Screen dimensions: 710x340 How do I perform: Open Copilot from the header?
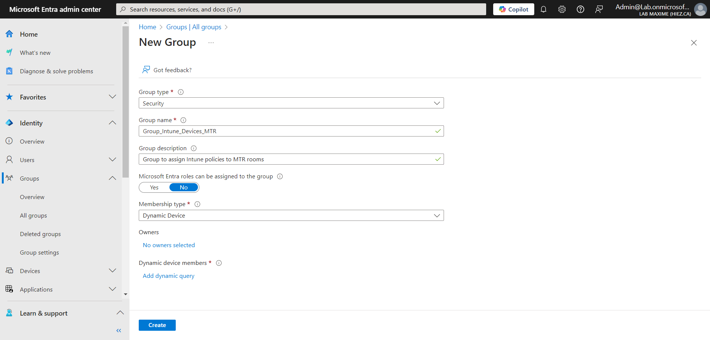pos(513,9)
